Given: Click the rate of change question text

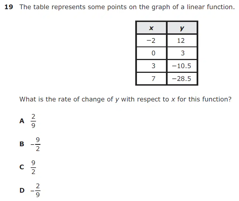Looking at the screenshot, I should click(125, 99).
